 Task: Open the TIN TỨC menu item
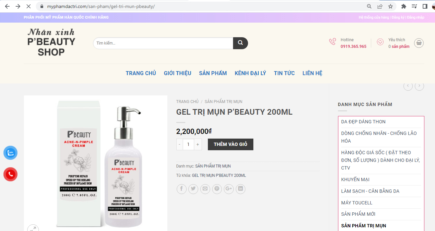pyautogui.click(x=284, y=73)
